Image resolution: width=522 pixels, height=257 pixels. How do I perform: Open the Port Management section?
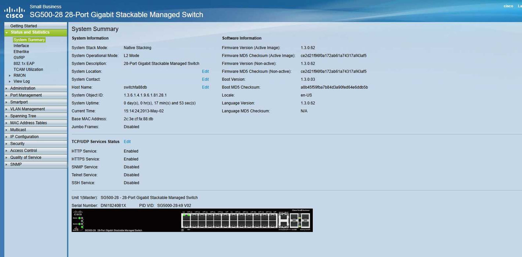point(26,95)
